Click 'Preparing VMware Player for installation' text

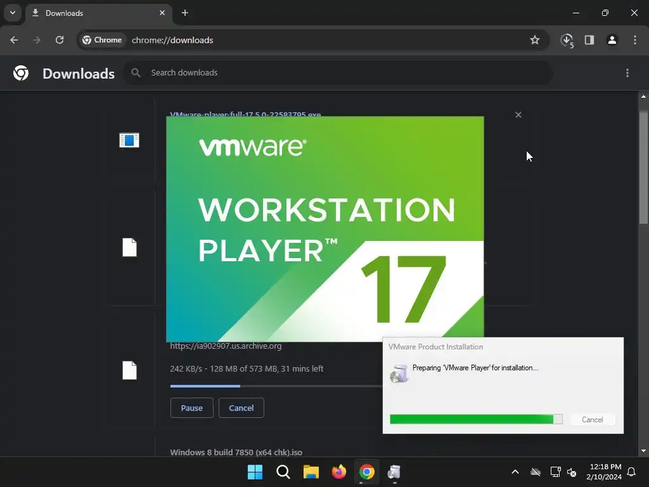point(475,368)
